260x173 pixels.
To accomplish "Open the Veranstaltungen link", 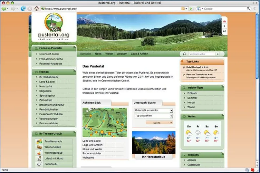I will coord(48,119).
